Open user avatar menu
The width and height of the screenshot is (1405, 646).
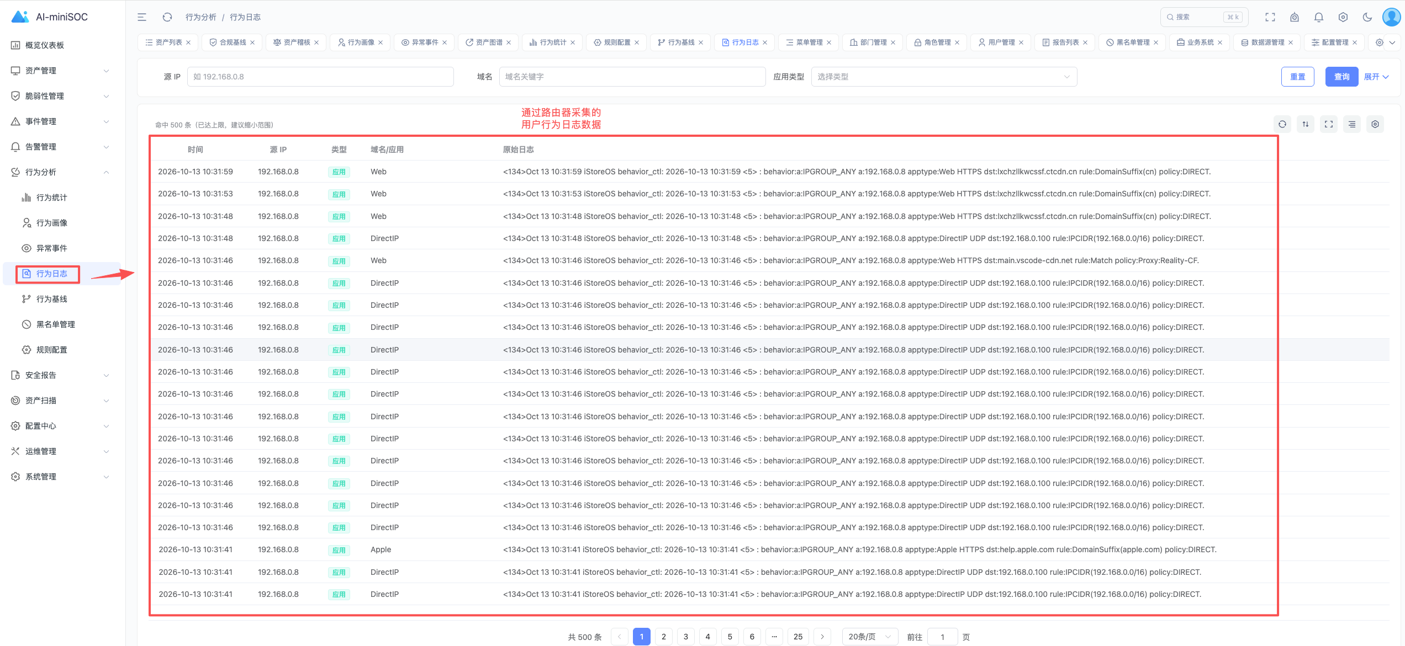(1392, 17)
